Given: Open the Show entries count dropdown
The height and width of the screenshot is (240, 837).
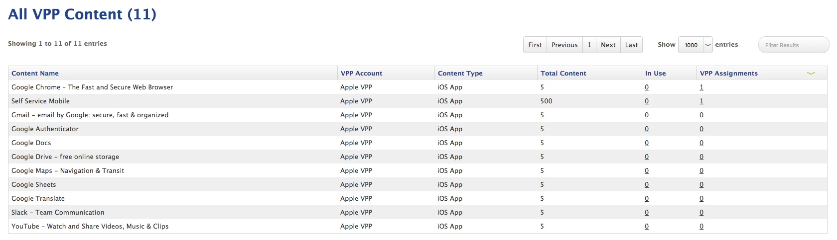Looking at the screenshot, I should pos(695,45).
